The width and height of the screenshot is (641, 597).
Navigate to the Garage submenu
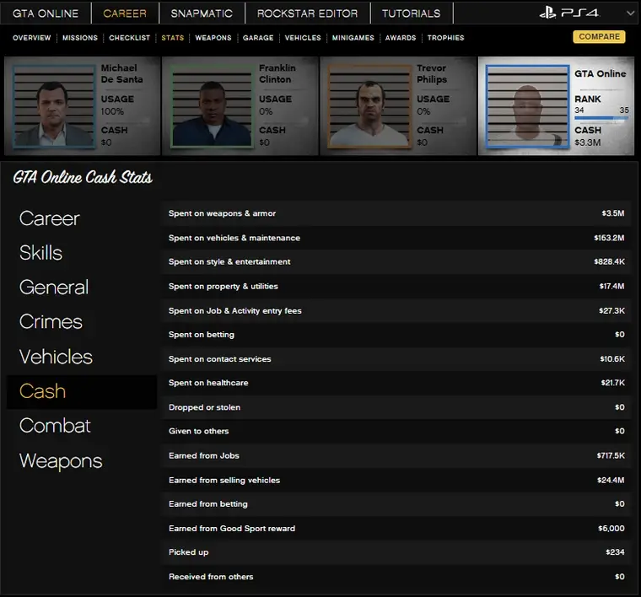click(258, 38)
